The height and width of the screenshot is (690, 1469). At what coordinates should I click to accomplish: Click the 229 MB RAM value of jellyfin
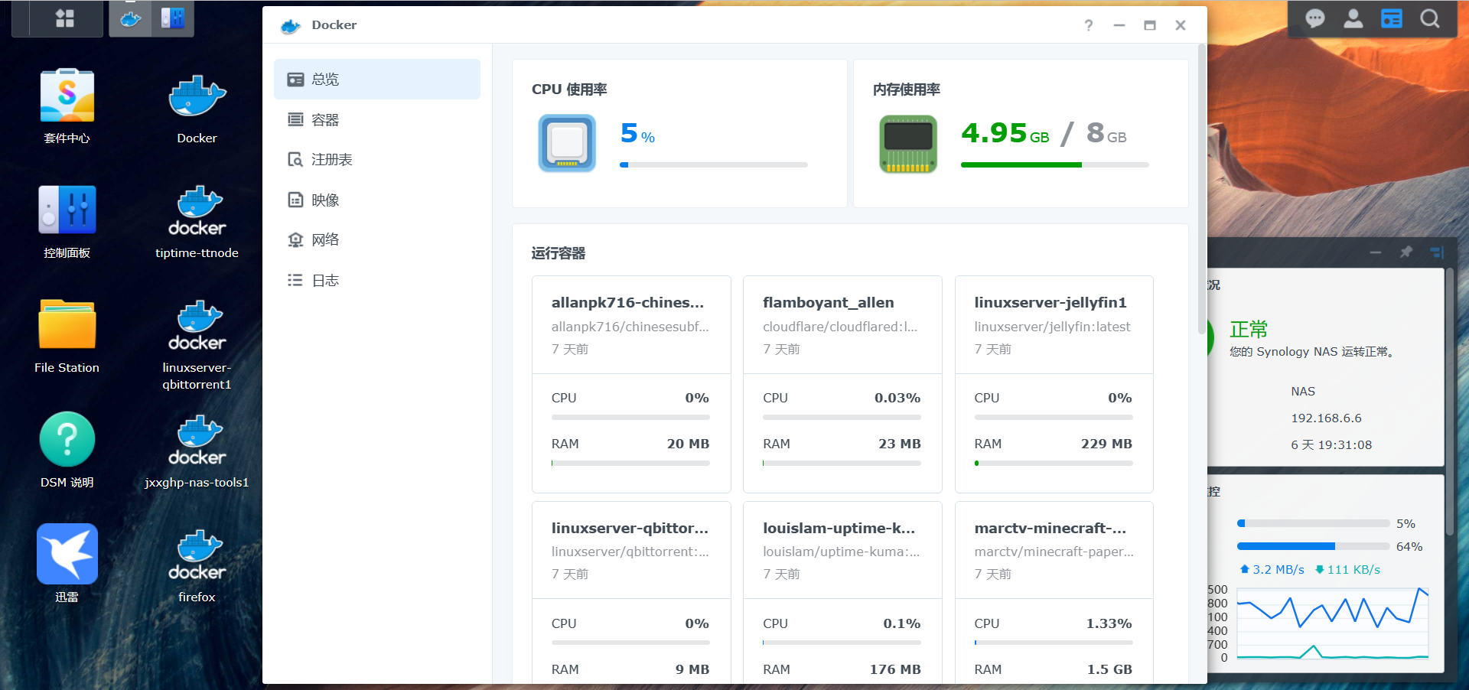click(x=1106, y=444)
